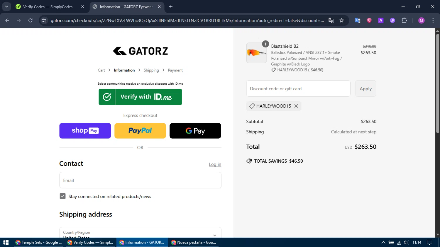440x247 pixels.
Task: Open the Google Translate extension icon
Action: click(358, 21)
